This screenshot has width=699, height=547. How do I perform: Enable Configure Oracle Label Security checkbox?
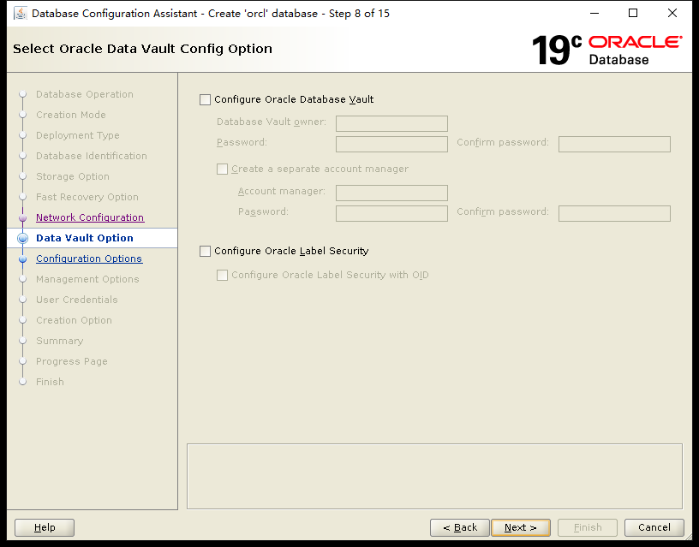[205, 251]
